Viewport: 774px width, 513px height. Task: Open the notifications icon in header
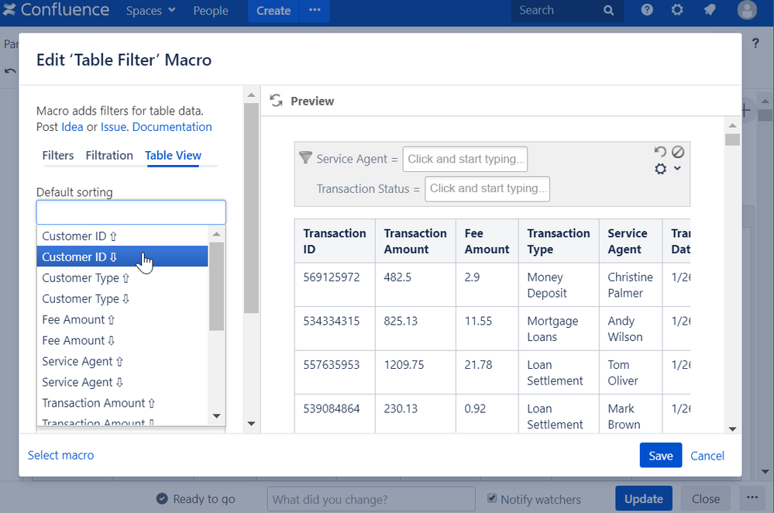(710, 10)
